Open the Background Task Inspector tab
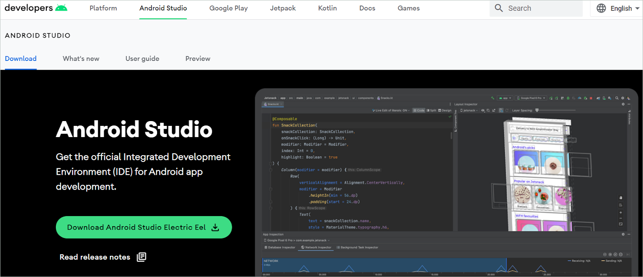The height and width of the screenshot is (277, 643). [357, 247]
